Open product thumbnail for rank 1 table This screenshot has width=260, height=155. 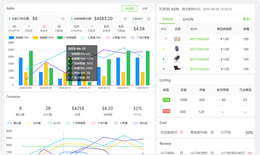[177, 39]
